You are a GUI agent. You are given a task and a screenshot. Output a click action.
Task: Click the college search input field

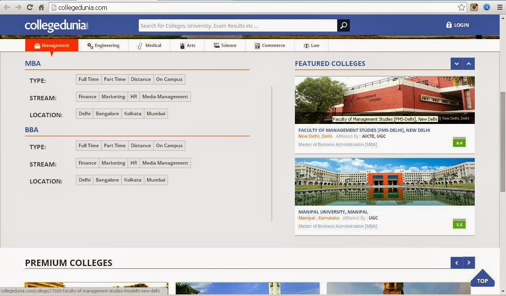coord(238,26)
